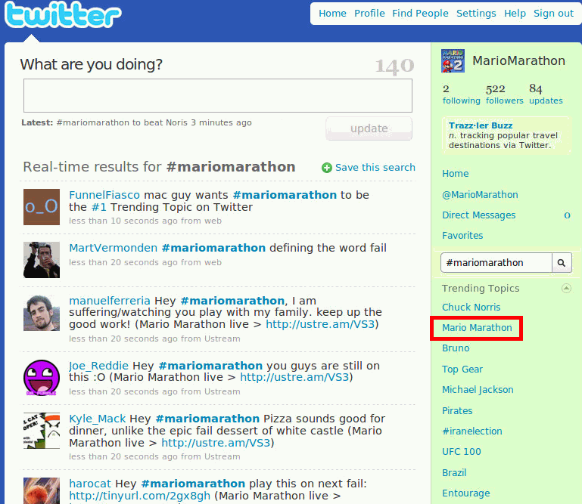Viewport: 582px width, 504px height.
Task: Open manuelferreria's avatar photo
Action: [42, 313]
